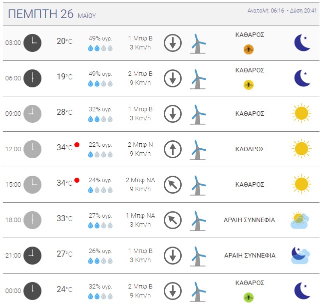Click the upward wind arrow at 12:00

point(173,149)
